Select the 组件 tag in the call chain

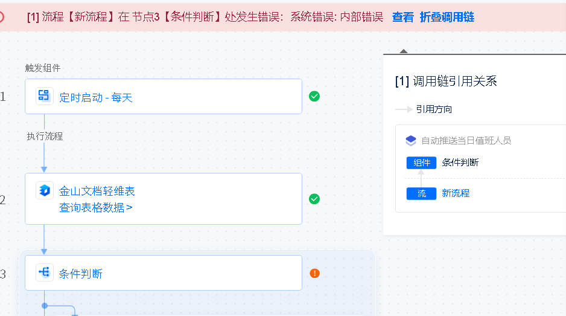(x=421, y=163)
